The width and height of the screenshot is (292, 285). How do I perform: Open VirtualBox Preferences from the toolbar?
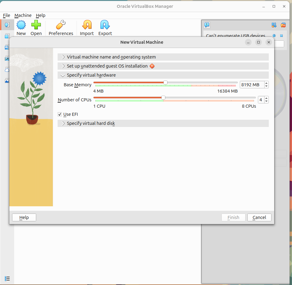click(x=61, y=27)
